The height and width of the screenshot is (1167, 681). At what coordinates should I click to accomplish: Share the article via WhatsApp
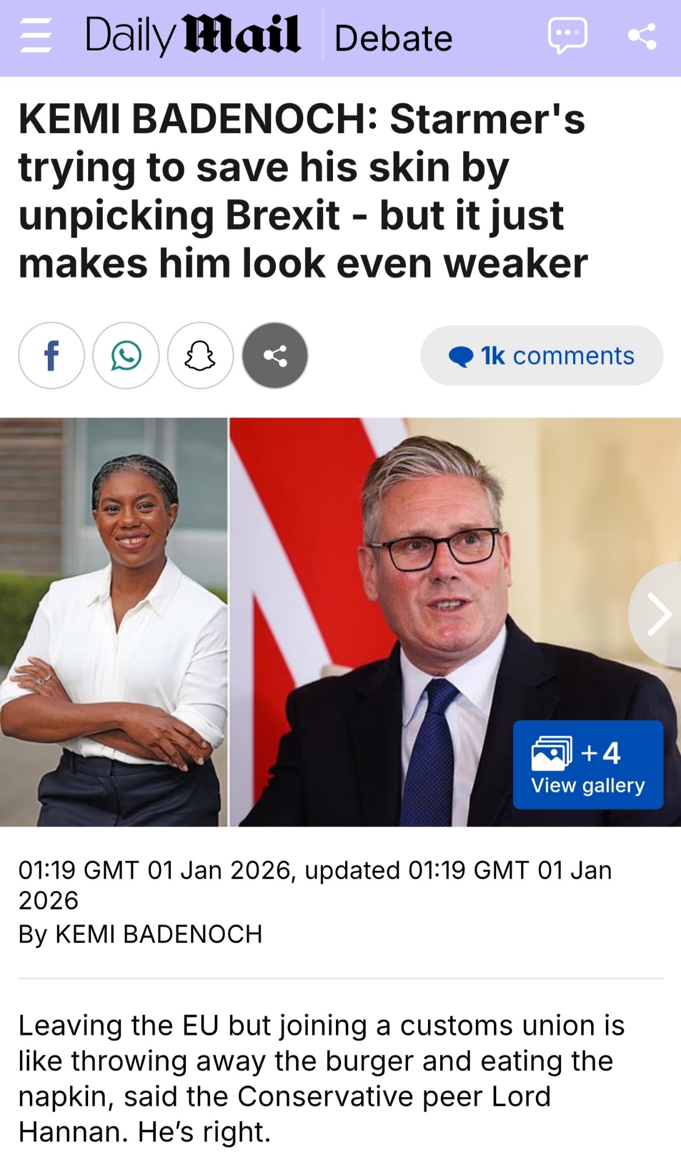coord(126,355)
